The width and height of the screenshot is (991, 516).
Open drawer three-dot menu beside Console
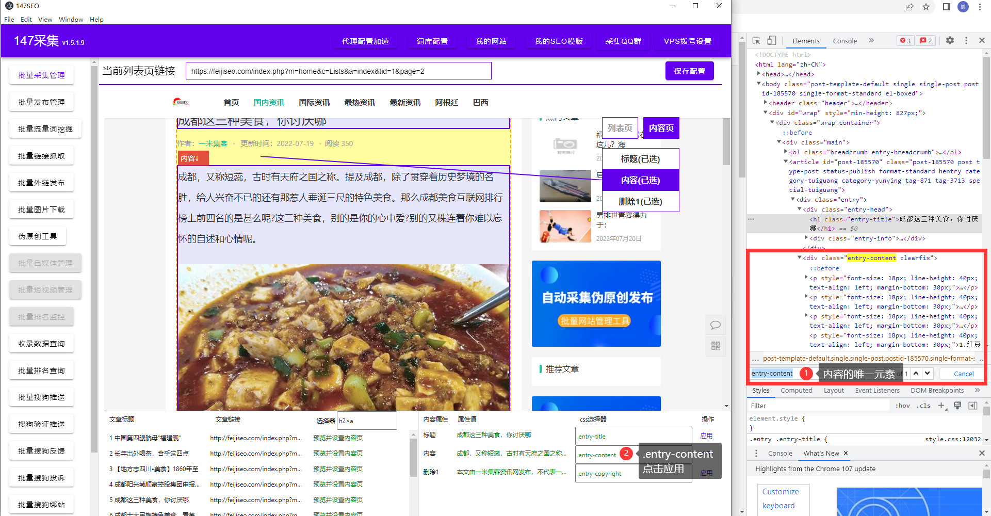(x=756, y=453)
